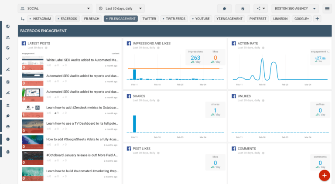335x184 pixels.
Task: Click Facebook icon of Post Likes widget
Action: [129, 149]
